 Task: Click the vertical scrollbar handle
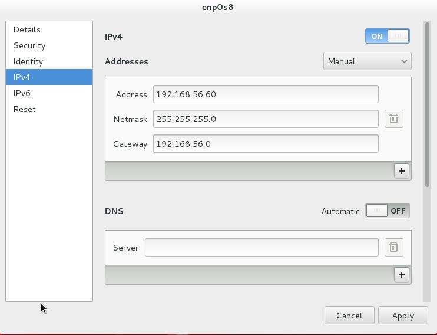coord(427,105)
